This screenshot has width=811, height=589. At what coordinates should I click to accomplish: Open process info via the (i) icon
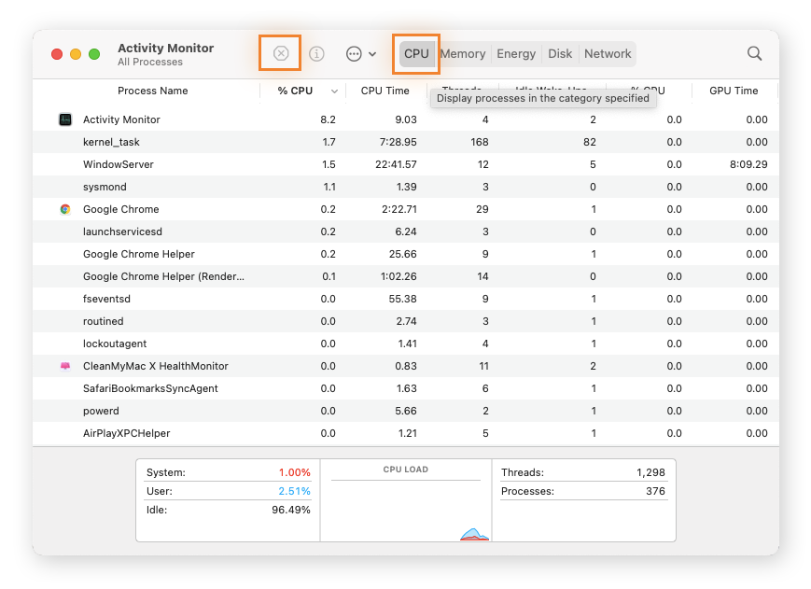point(316,53)
